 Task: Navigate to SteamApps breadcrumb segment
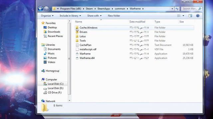[x=104, y=9]
